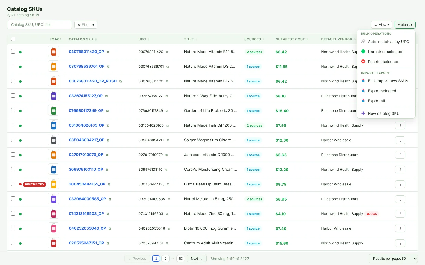Copy UPC 035046094217 icon
Screen dimensions: 425x265
[x=168, y=140]
